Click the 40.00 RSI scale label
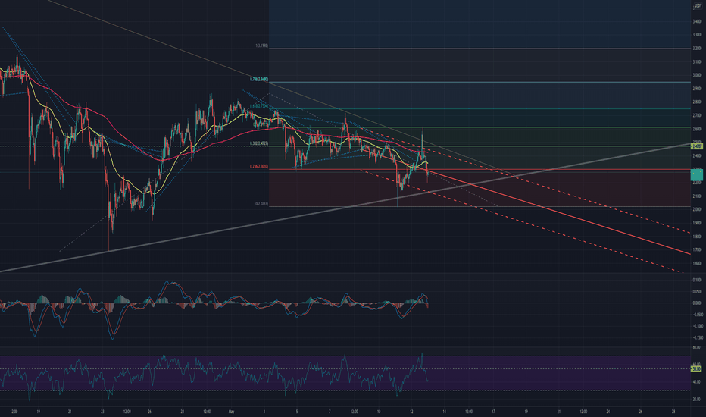Screen dimensions: 706x417 pos(697,382)
